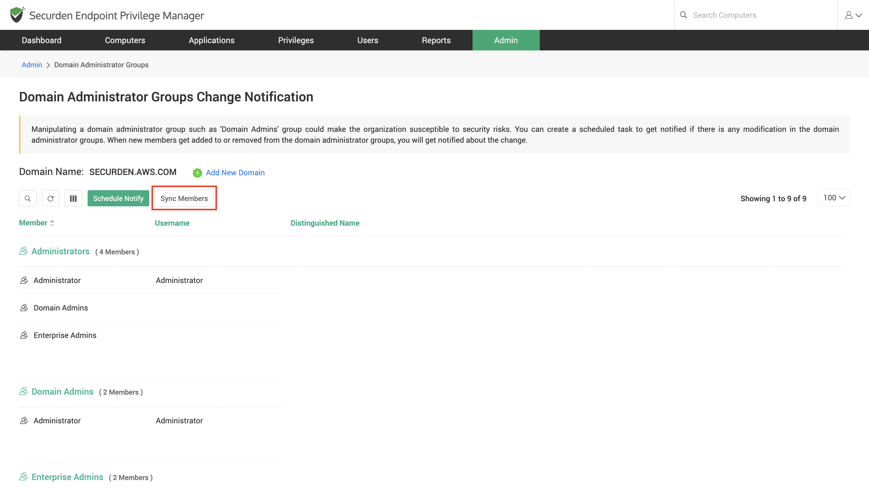Click Administrators group icon
The height and width of the screenshot is (490, 869).
tap(23, 251)
